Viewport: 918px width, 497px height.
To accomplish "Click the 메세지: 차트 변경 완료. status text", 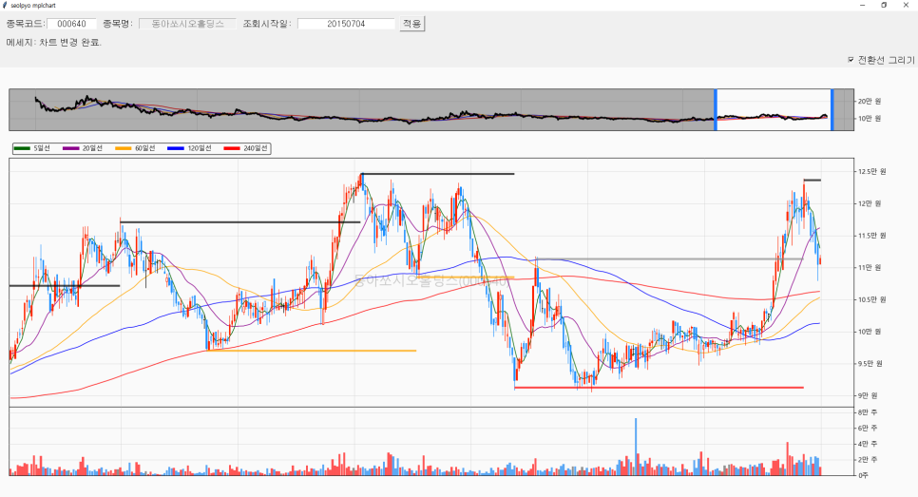I will pyautogui.click(x=54, y=42).
